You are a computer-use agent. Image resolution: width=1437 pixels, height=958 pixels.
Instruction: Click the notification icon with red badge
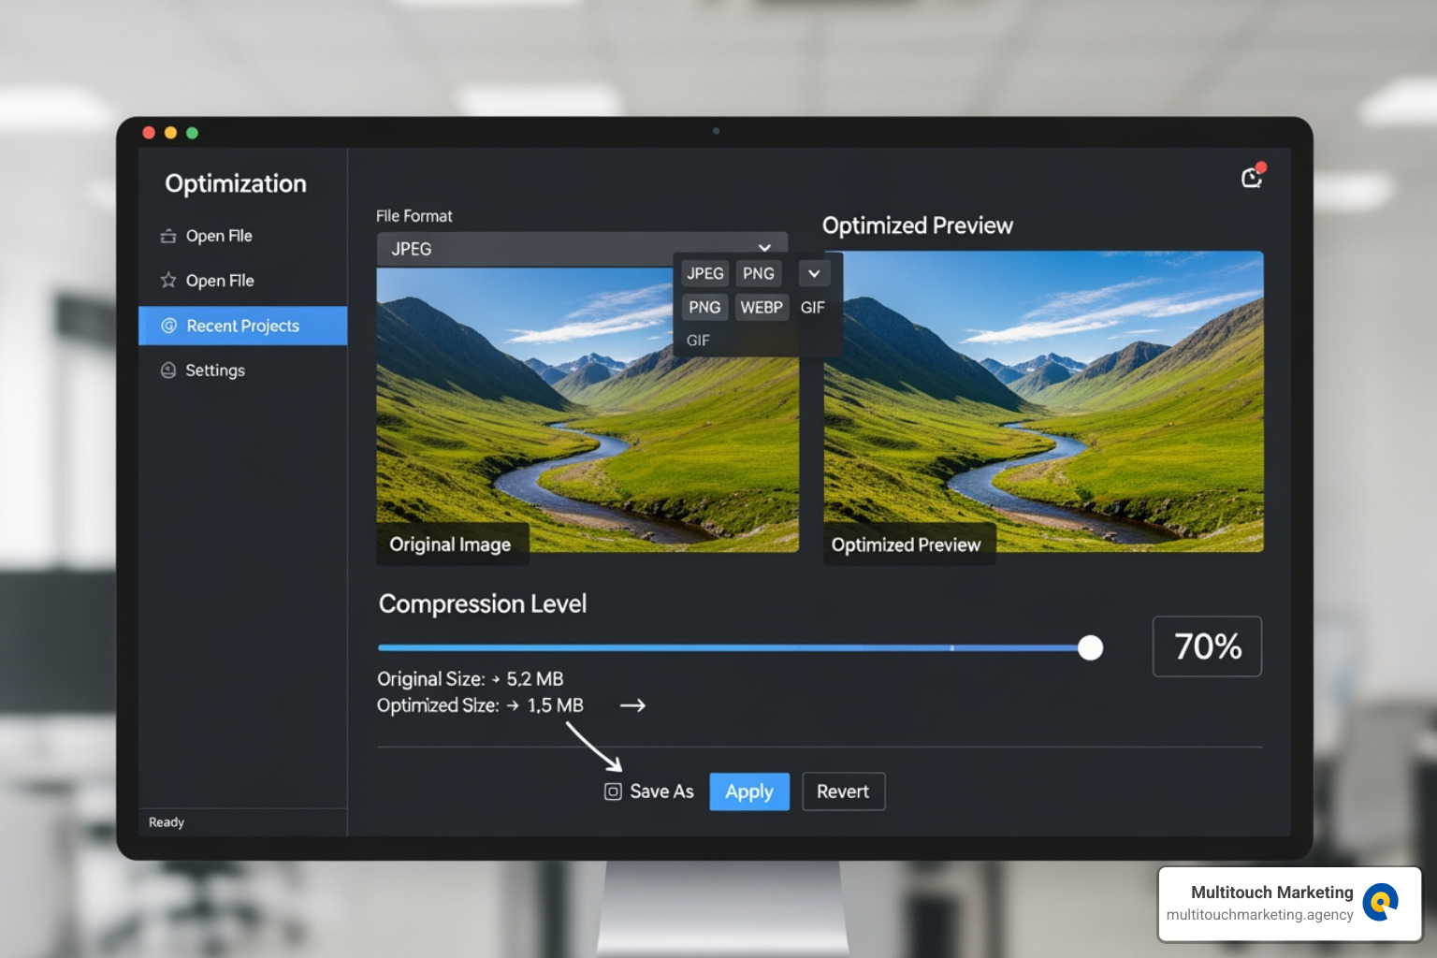(1253, 177)
